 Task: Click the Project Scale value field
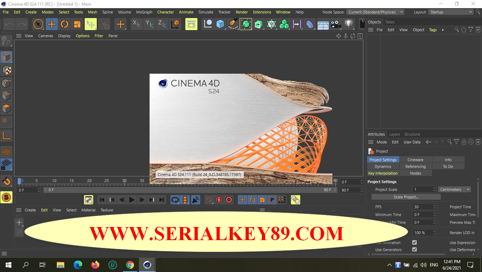[x=424, y=189]
